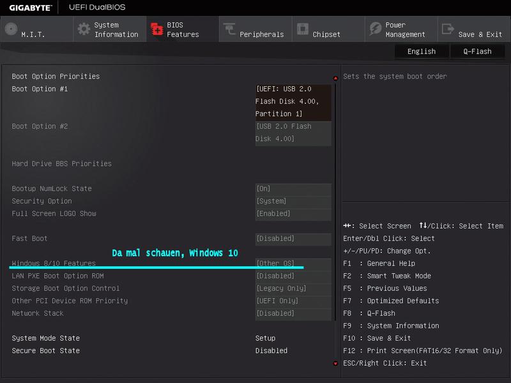The width and height of the screenshot is (511, 383).
Task: Click the Save & Exit door icon
Action: [448, 29]
